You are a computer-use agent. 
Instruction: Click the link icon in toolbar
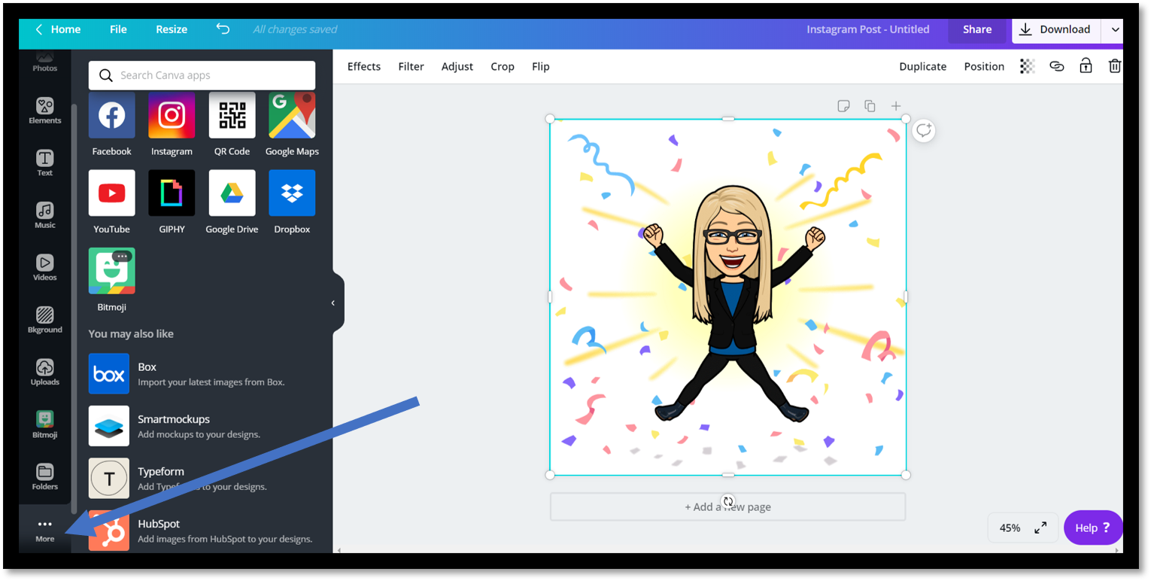[1057, 66]
